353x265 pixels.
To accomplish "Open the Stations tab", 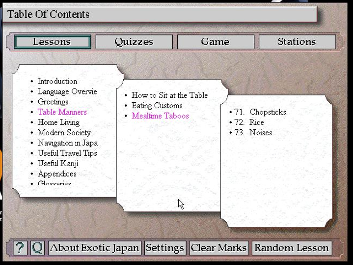I will (297, 42).
